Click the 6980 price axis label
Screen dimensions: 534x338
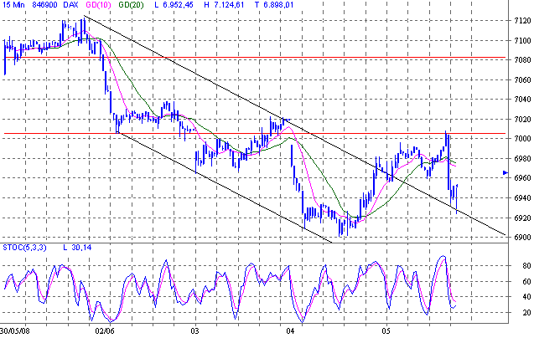(x=523, y=158)
